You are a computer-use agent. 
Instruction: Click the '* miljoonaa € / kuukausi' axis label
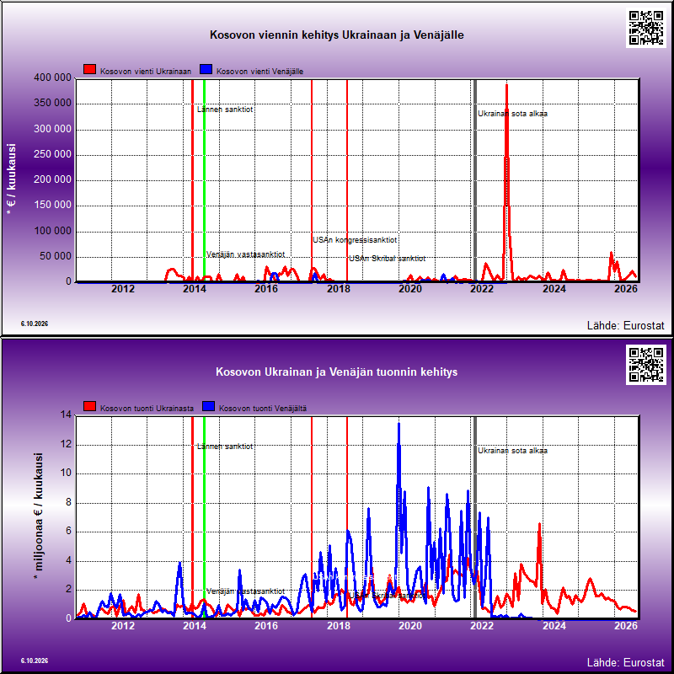[39, 516]
